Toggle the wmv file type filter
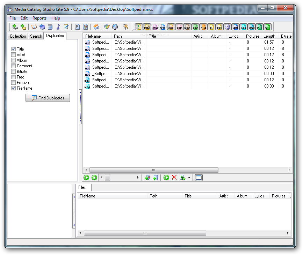 click(x=252, y=27)
